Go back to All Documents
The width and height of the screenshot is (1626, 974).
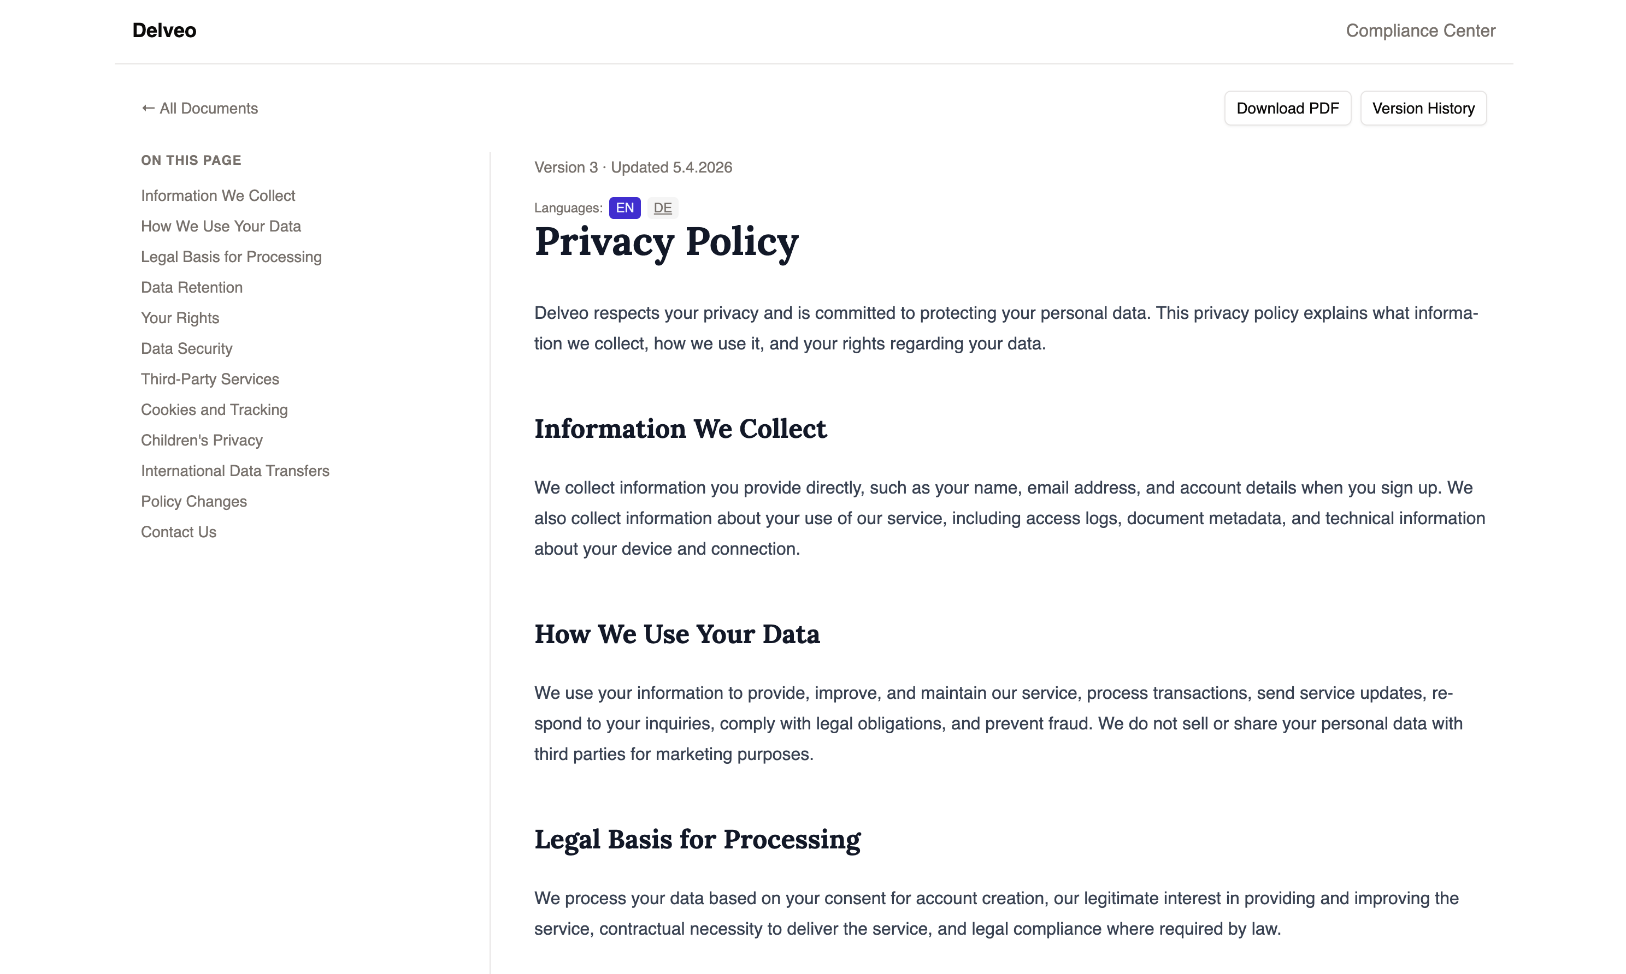tap(199, 108)
